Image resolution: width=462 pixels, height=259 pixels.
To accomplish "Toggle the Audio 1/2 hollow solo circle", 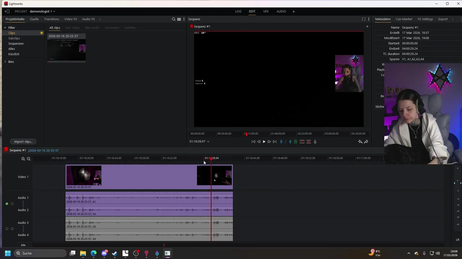I will pos(12,204).
